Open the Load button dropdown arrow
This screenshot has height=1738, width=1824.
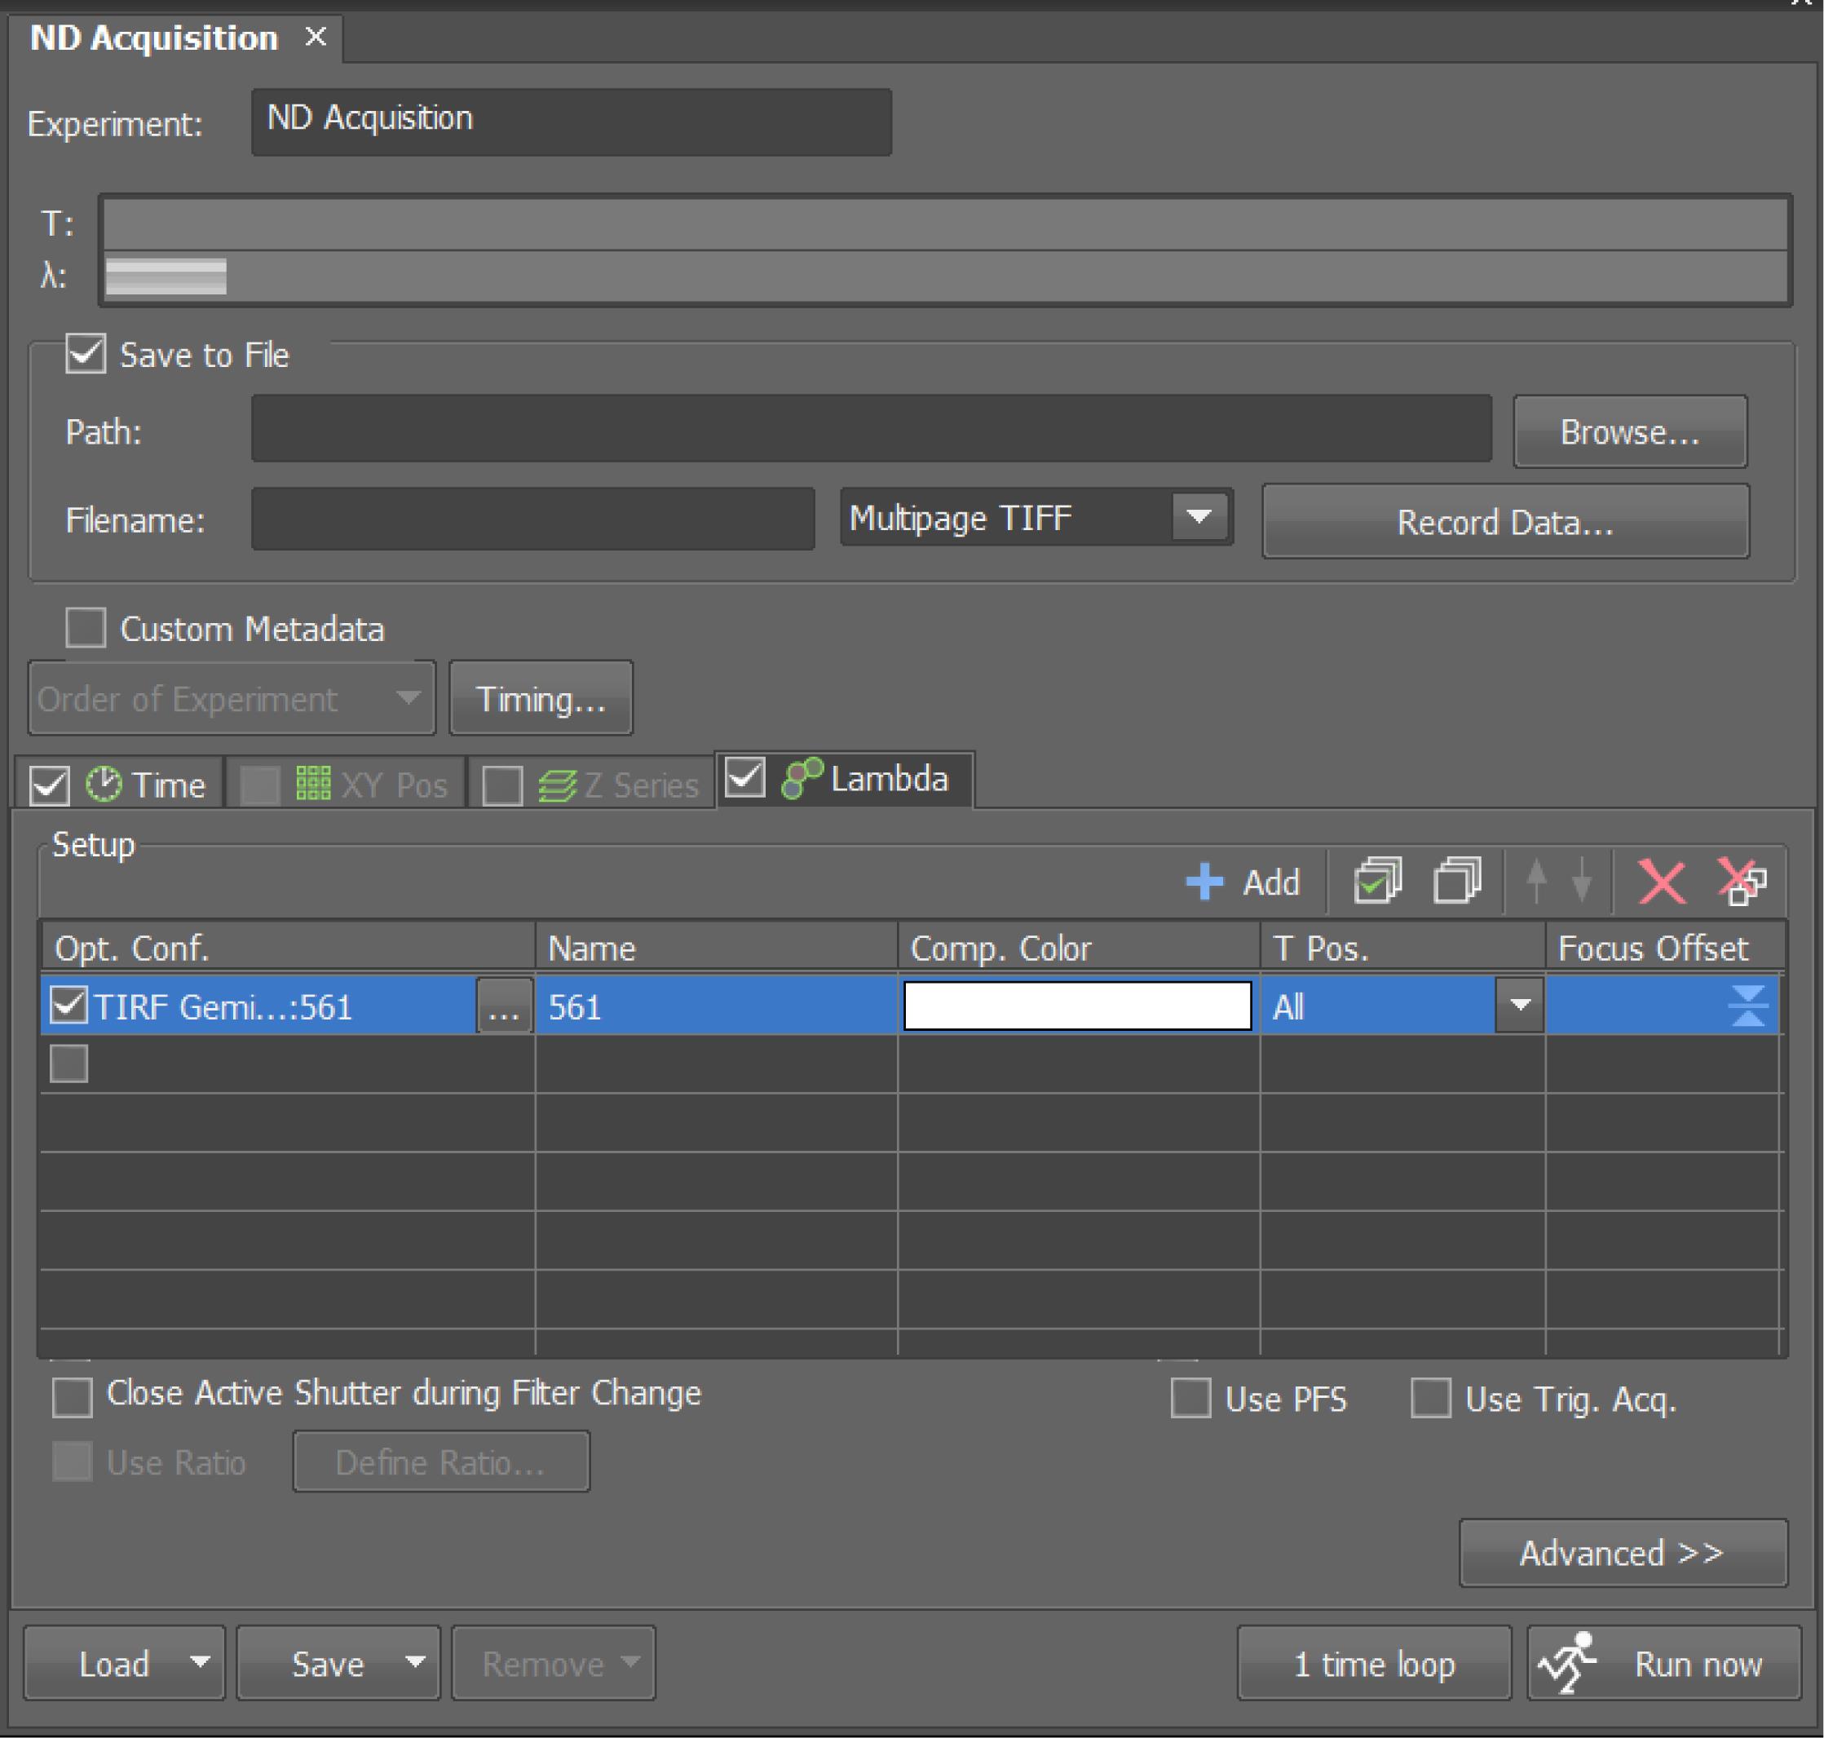pos(200,1663)
